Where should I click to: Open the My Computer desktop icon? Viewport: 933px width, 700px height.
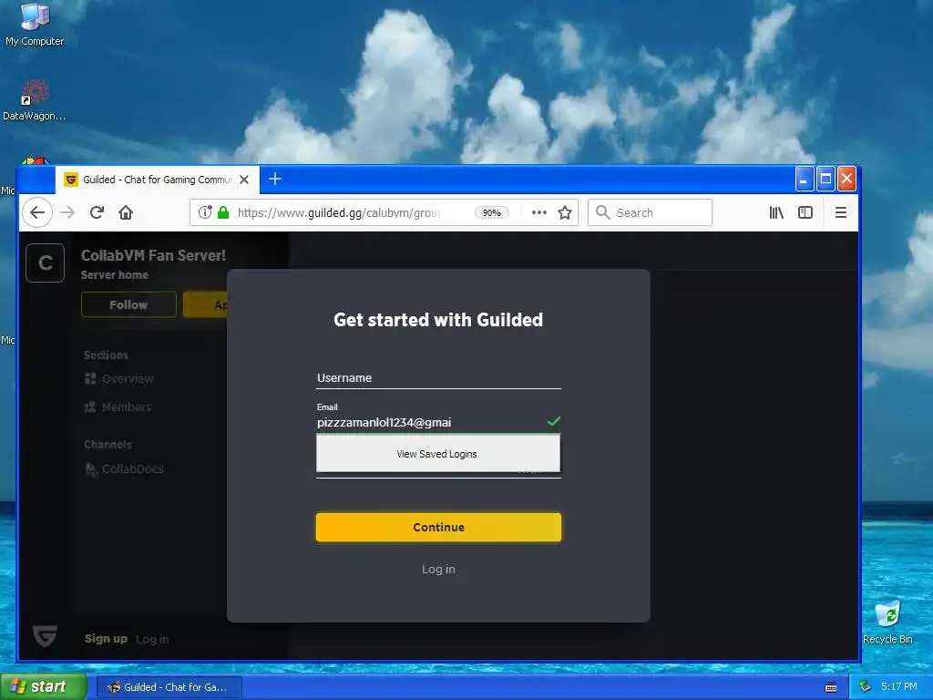pyautogui.click(x=35, y=25)
